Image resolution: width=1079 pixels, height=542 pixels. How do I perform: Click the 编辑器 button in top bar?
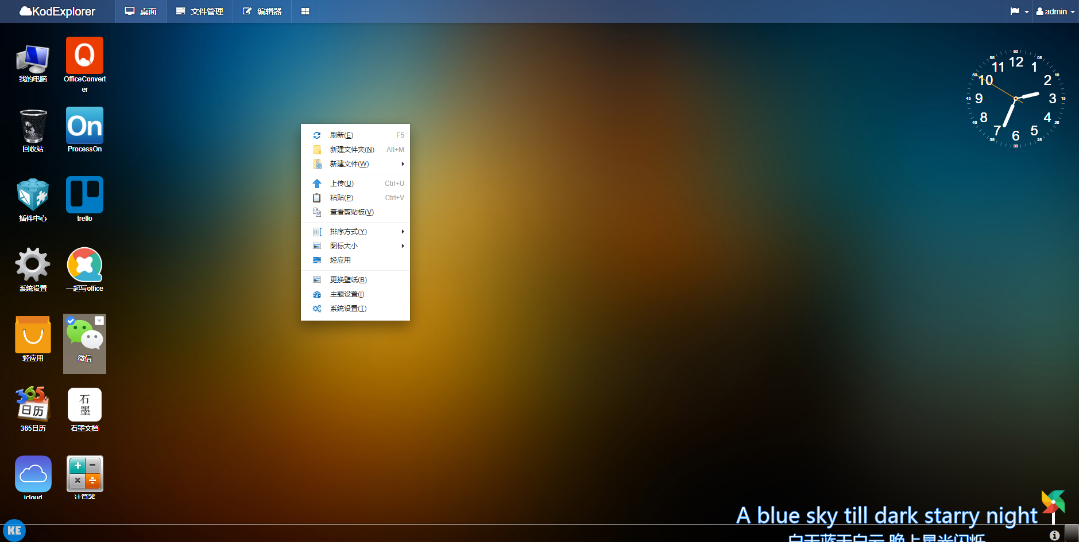(x=262, y=11)
